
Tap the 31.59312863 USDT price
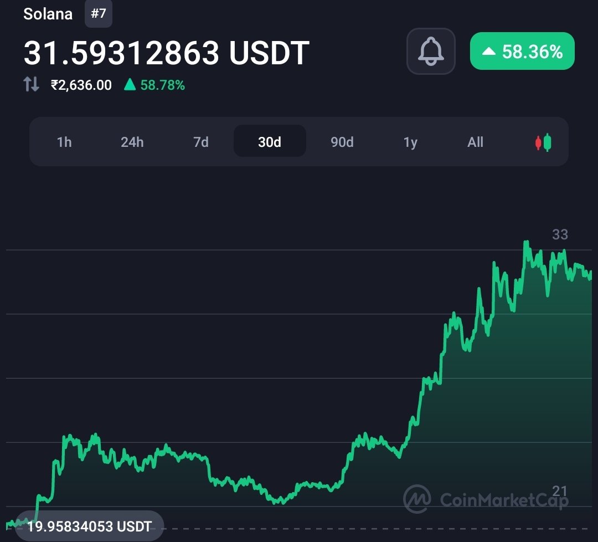click(166, 53)
